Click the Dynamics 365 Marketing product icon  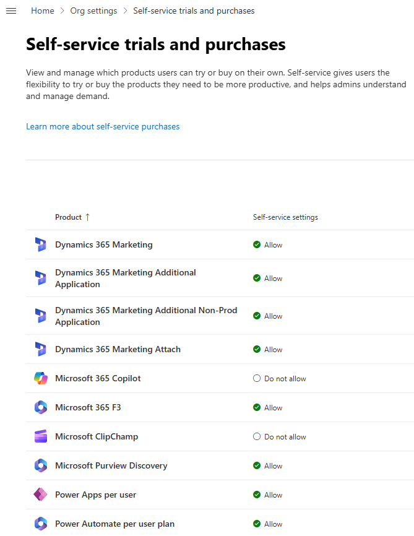click(x=41, y=244)
